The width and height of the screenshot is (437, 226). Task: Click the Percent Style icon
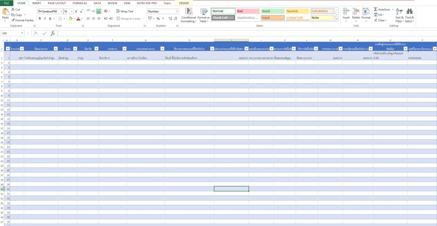point(158,19)
